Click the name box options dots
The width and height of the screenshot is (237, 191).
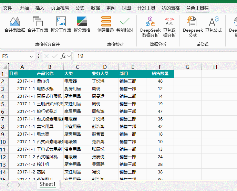coord(39,56)
